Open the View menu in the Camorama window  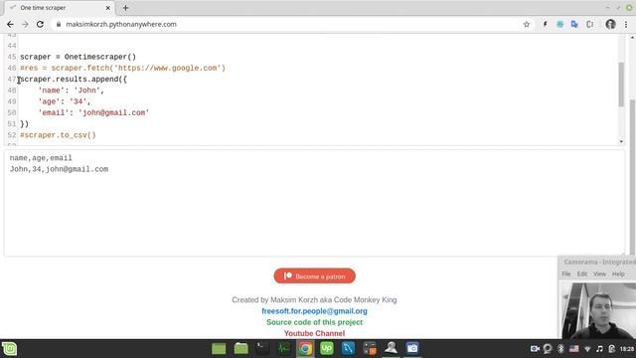(599, 274)
